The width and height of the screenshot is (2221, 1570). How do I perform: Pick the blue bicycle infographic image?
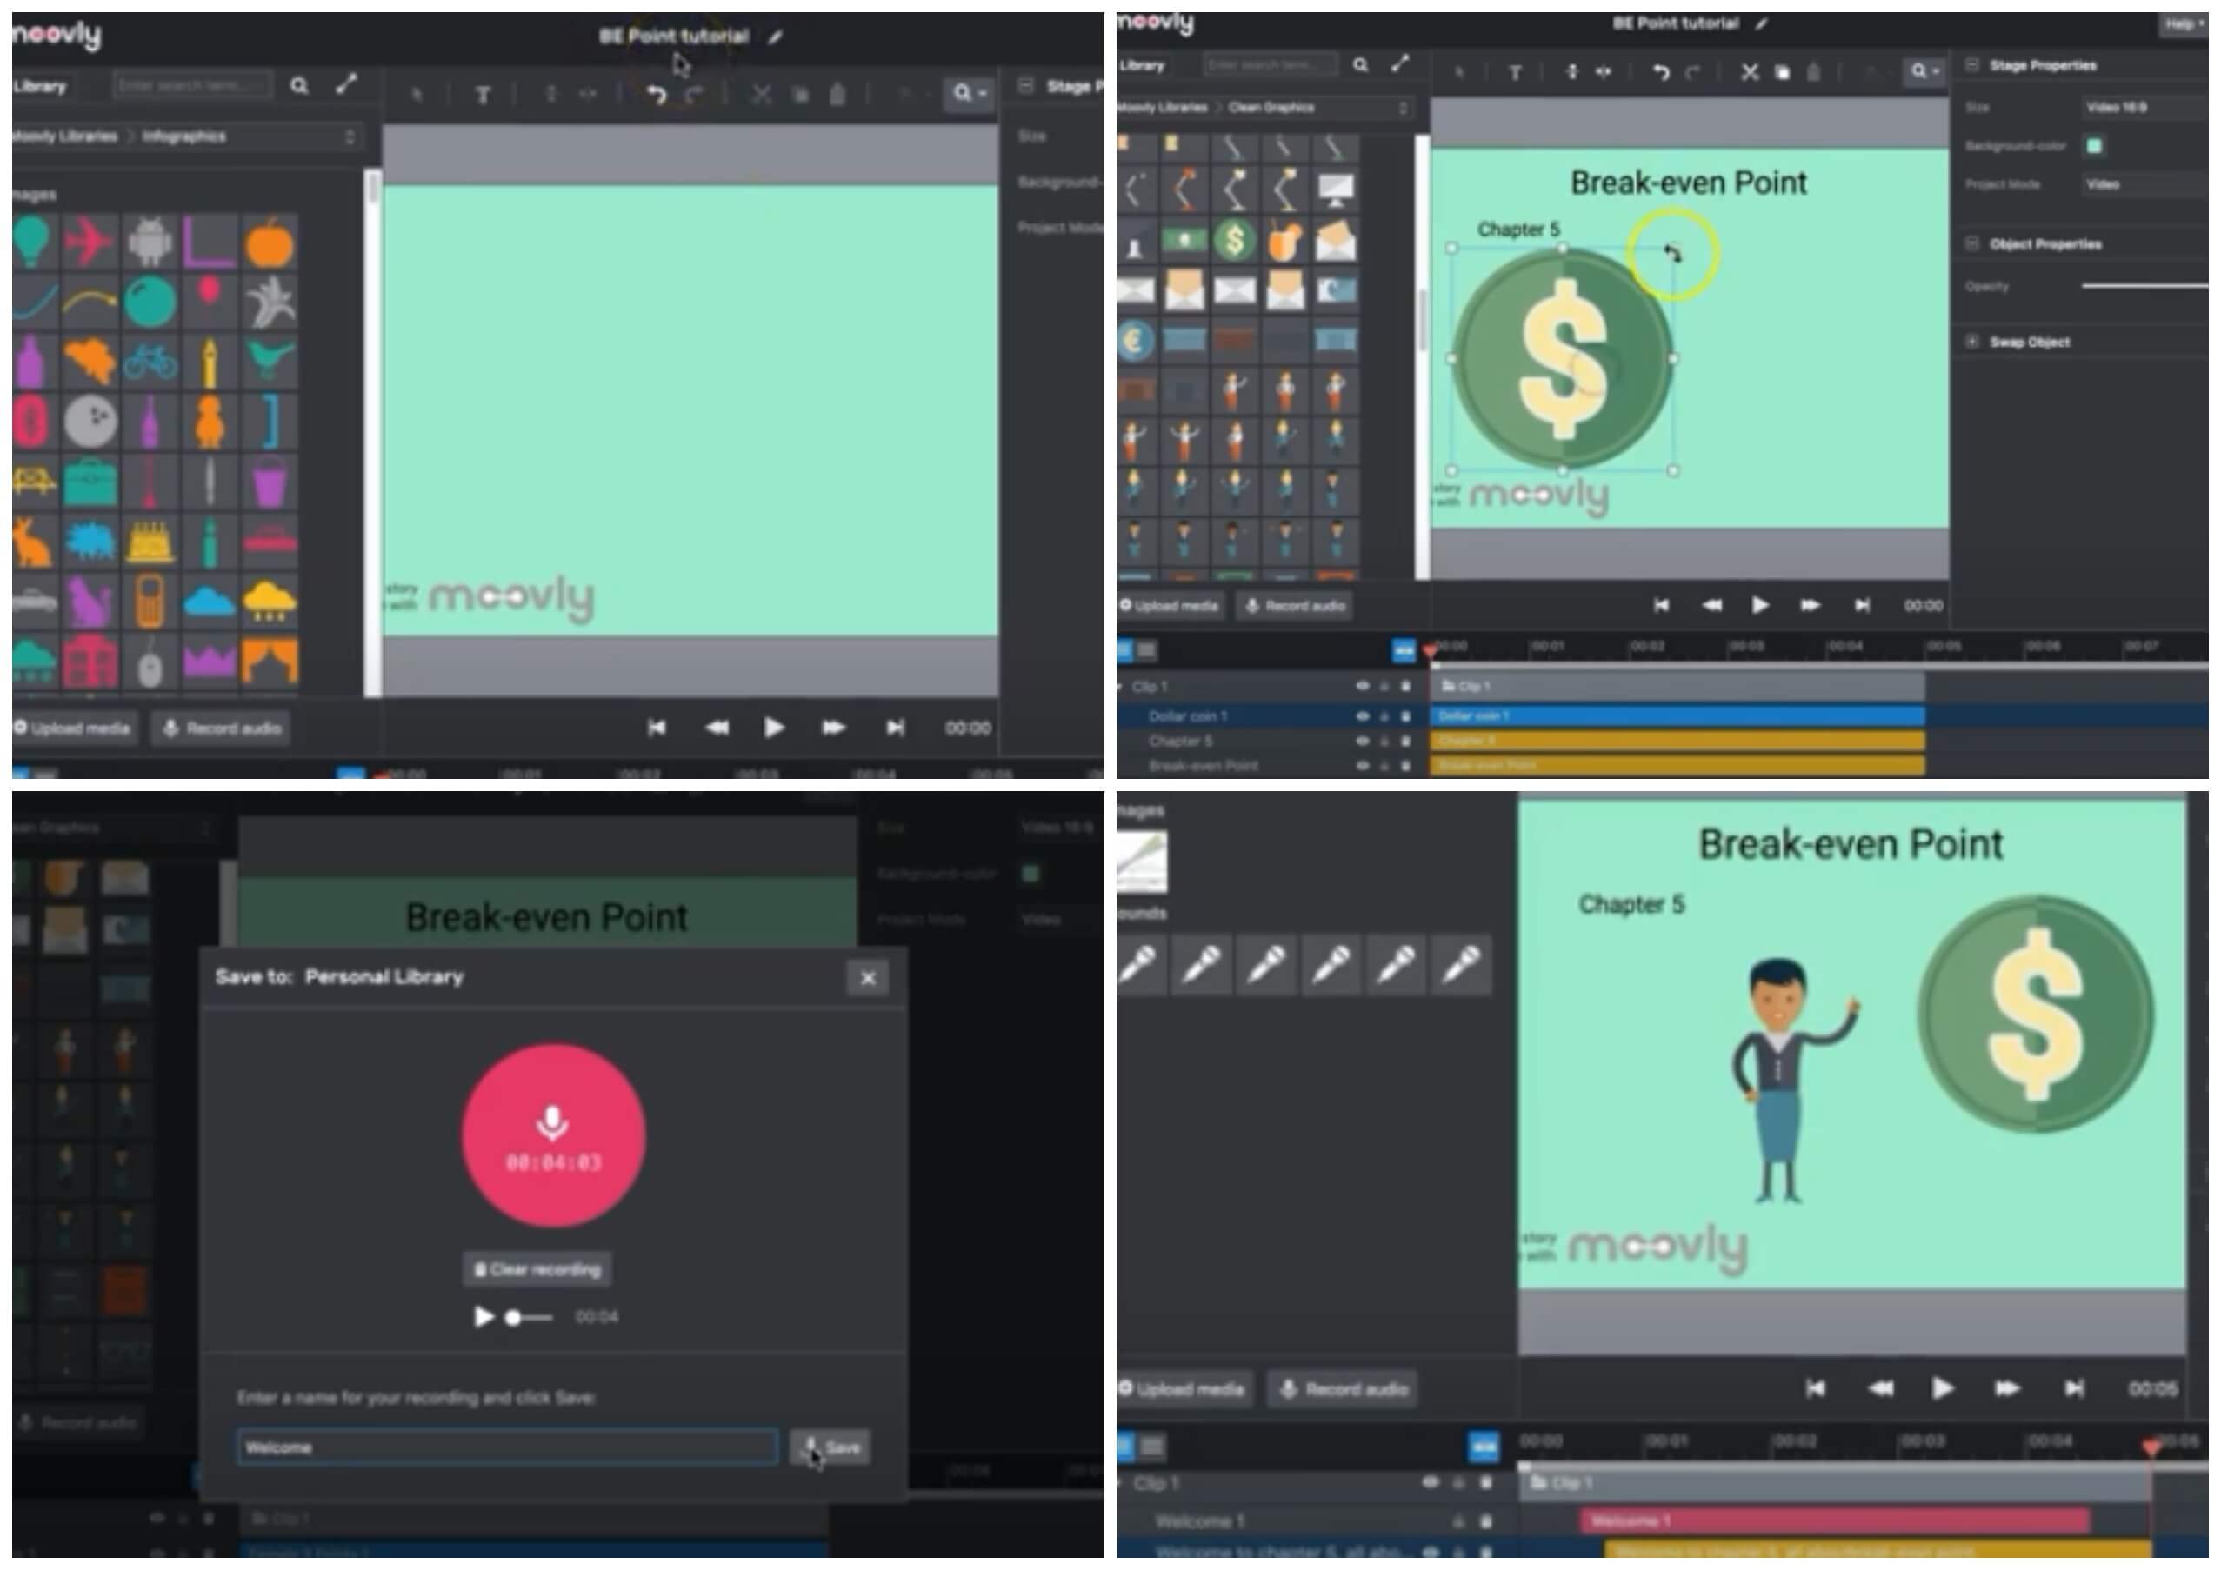[149, 362]
